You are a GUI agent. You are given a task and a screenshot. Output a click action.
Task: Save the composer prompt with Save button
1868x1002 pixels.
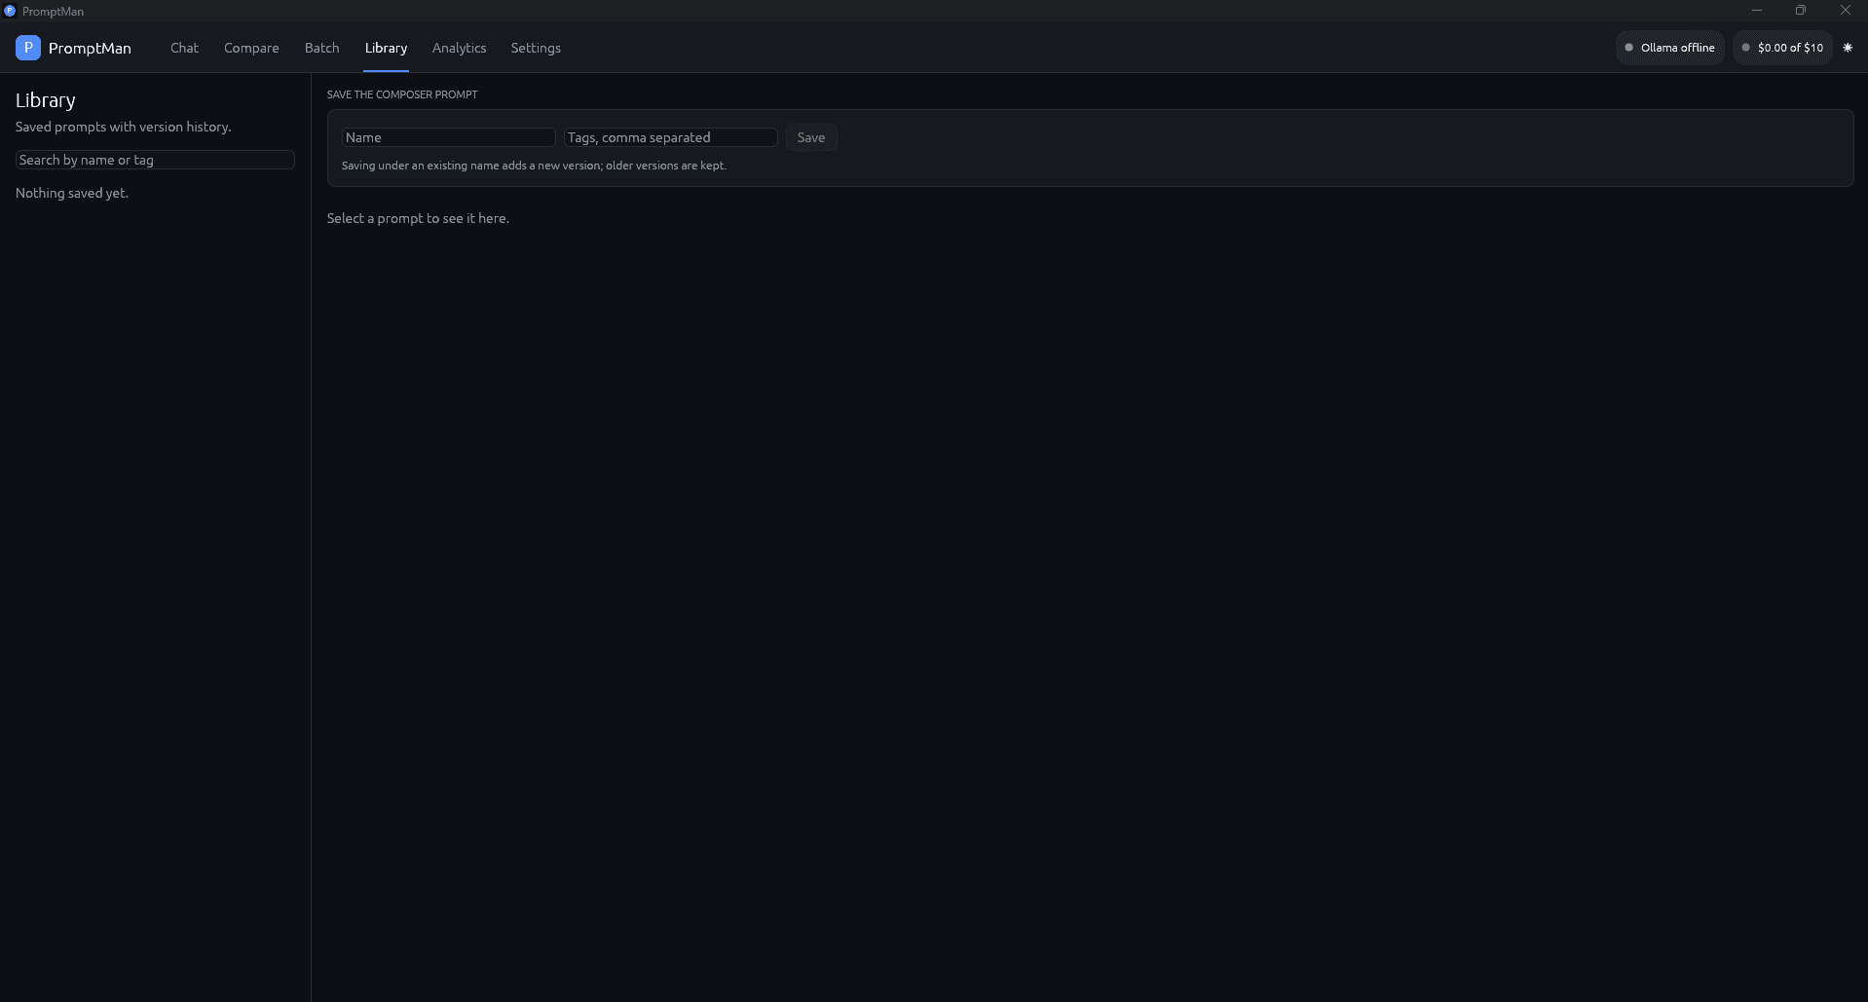[811, 137]
